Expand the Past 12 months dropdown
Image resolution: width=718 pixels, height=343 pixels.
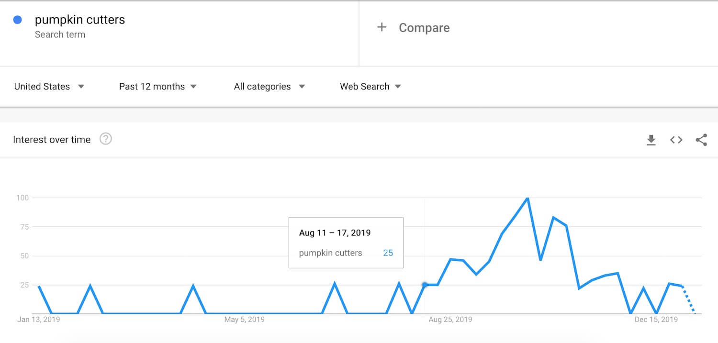click(x=157, y=87)
